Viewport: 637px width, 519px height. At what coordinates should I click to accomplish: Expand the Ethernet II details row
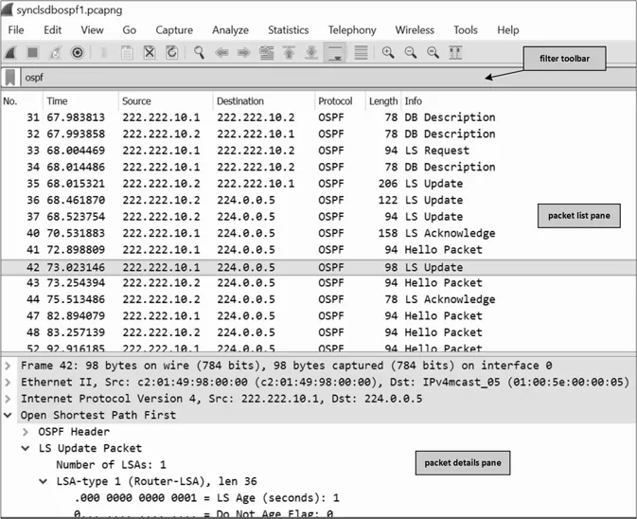coord(9,382)
